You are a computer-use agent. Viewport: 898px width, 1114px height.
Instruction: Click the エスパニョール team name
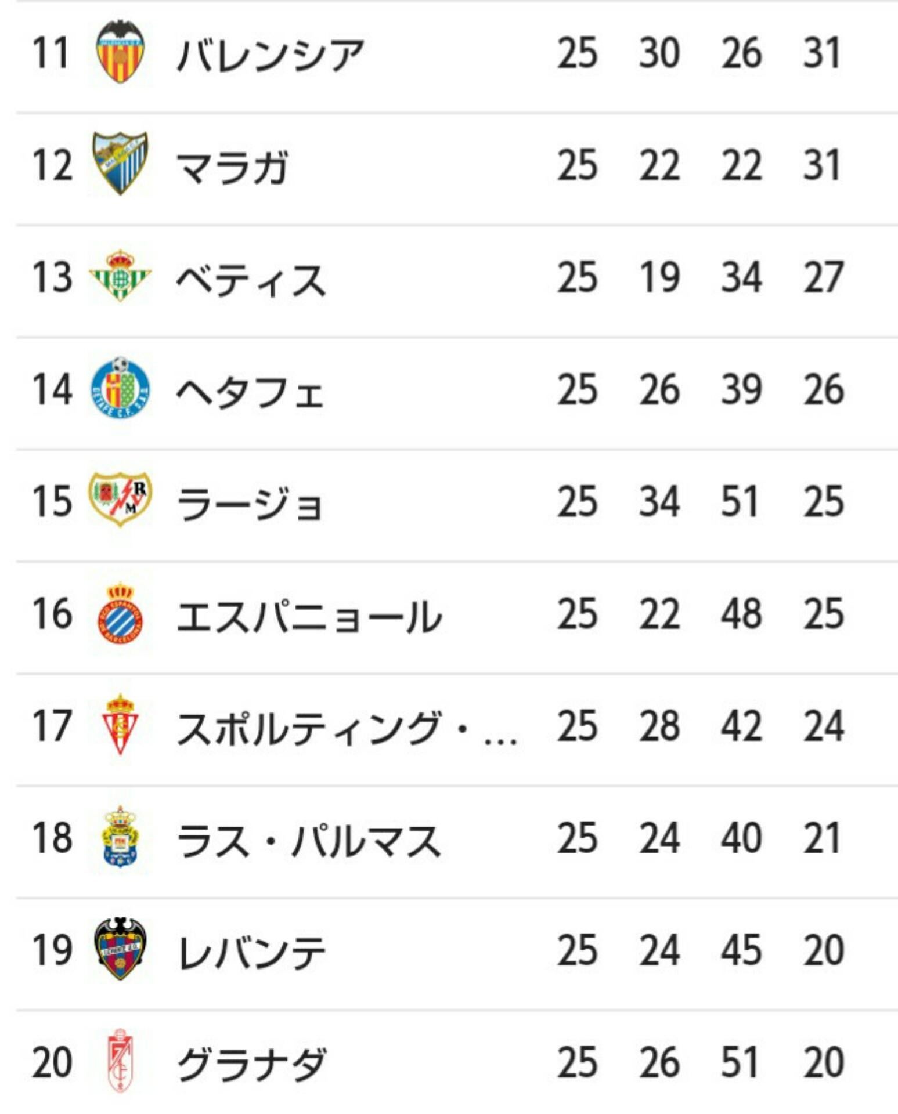click(309, 616)
